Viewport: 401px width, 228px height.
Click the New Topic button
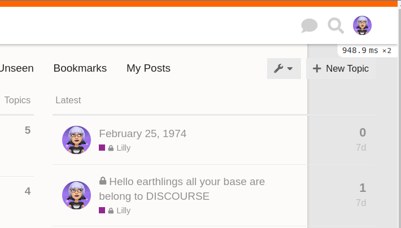(x=341, y=68)
